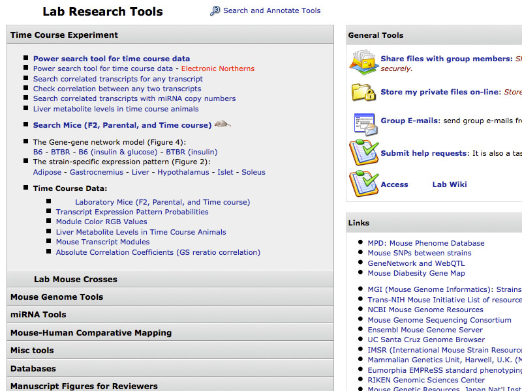This screenshot has width=522, height=391.
Task: Click the mouse icon next to Search Mice
Action: coord(223,124)
